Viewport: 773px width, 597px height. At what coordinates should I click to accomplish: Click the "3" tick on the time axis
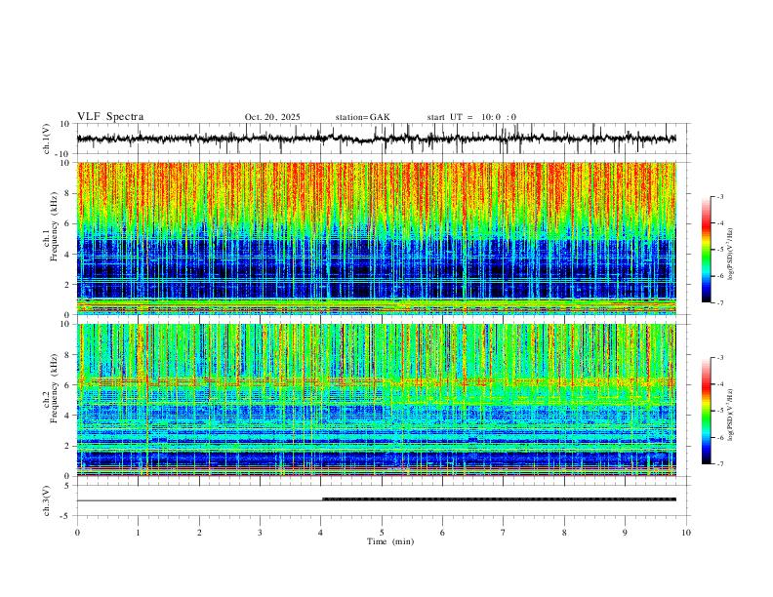coord(260,533)
